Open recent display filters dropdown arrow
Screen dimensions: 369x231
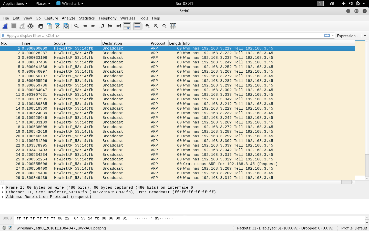pyautogui.click(x=333, y=35)
